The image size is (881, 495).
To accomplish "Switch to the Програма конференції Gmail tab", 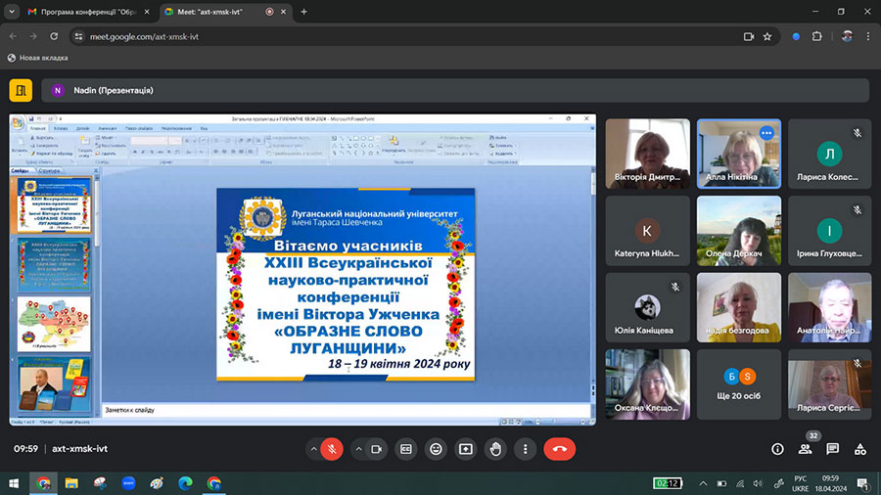I will click(x=82, y=12).
